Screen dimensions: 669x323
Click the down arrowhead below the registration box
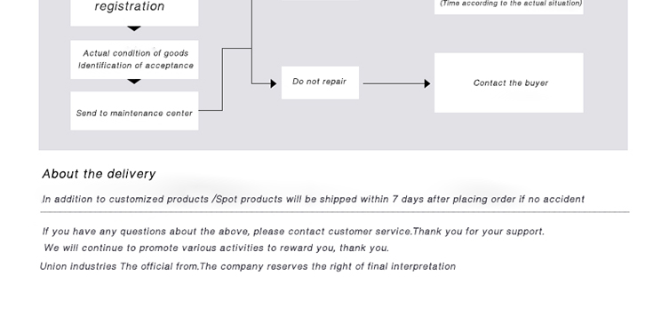click(134, 28)
